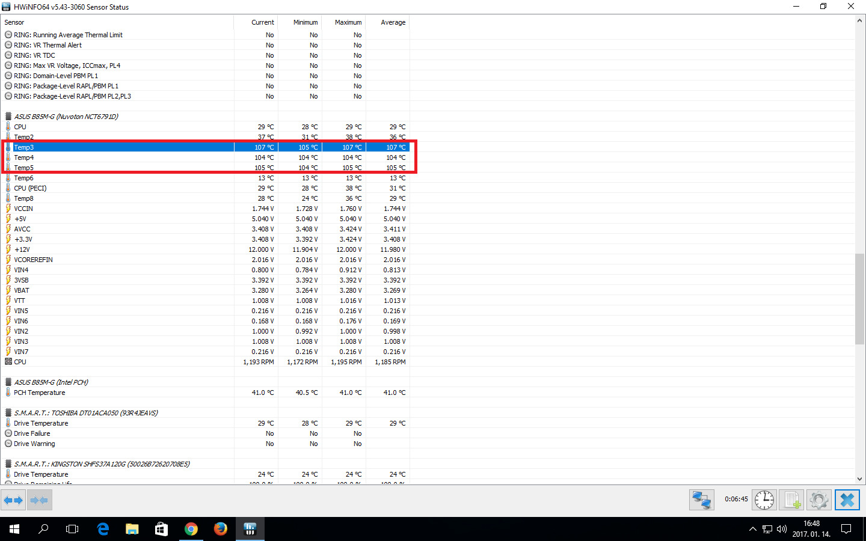Click the expand sensor columns arrows button
This screenshot has height=541, width=866.
[x=13, y=500]
